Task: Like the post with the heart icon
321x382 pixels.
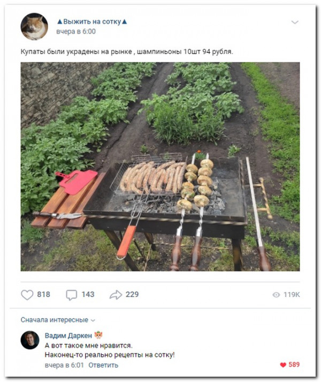Action: 27,294
